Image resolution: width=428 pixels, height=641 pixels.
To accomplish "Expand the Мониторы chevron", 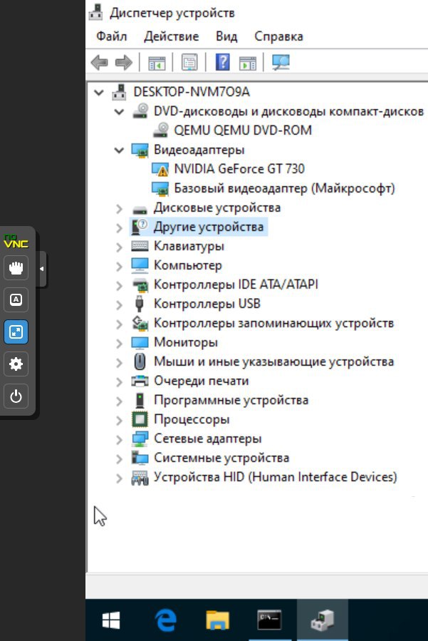I will [119, 344].
